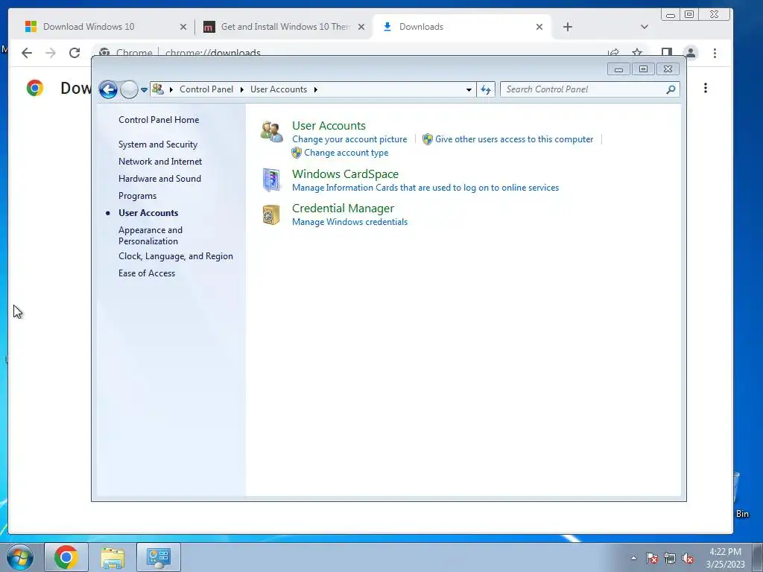Open the Credential Manager heading link
This screenshot has width=763, height=572.
343,209
